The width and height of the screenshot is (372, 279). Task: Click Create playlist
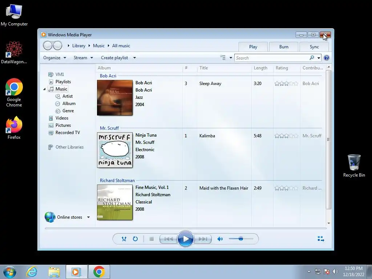[114, 58]
